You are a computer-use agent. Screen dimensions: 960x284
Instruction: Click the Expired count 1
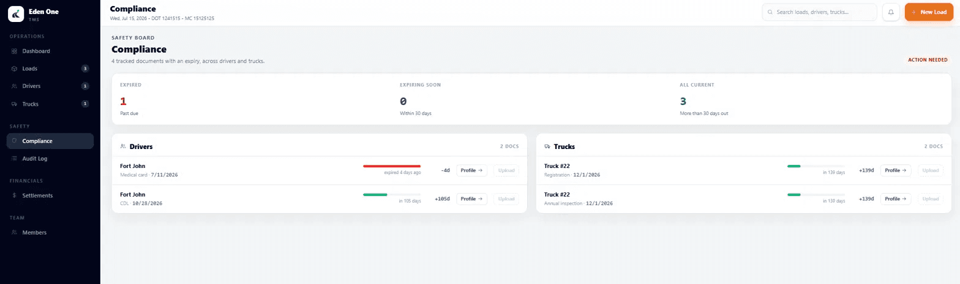[123, 101]
